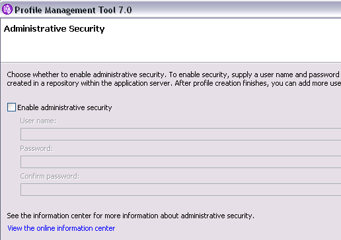Click the word "Security" in the page heading

pos(87,29)
